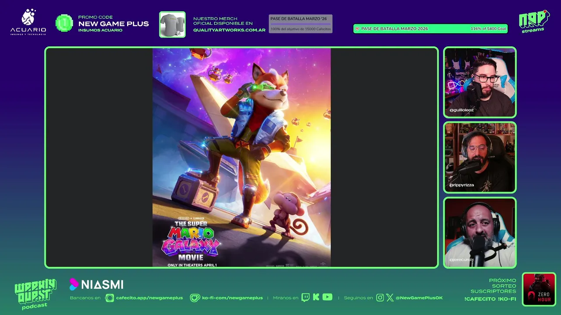The height and width of the screenshot is (315, 561).
Task: Open the merch t-shirt thumbnail
Action: [x=172, y=24]
